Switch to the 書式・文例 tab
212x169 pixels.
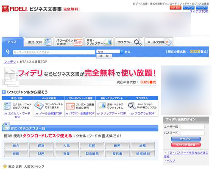39,42
